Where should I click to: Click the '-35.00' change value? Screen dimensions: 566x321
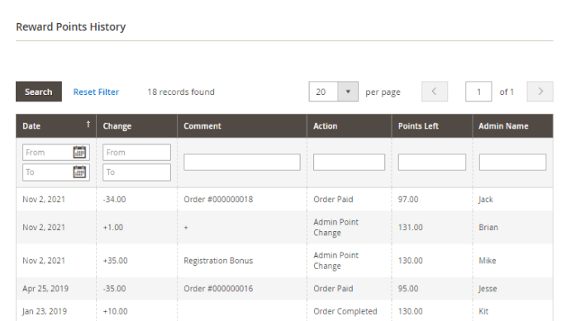click(114, 289)
